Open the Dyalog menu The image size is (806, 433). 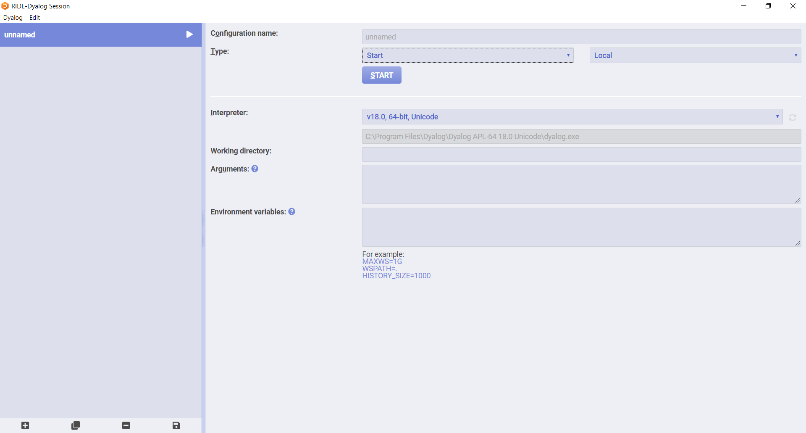(x=13, y=18)
